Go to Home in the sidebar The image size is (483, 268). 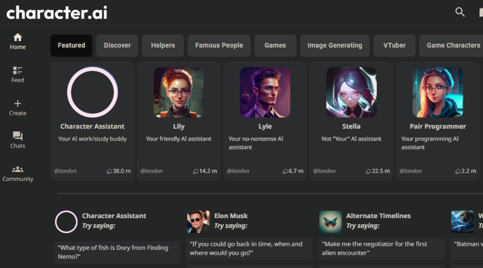pos(18,41)
